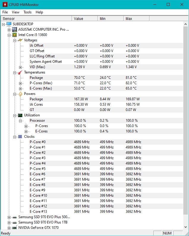189x236 pixels.
Task: Click the Intel Core i5 CPU chip icon
Action: [x=15, y=35]
